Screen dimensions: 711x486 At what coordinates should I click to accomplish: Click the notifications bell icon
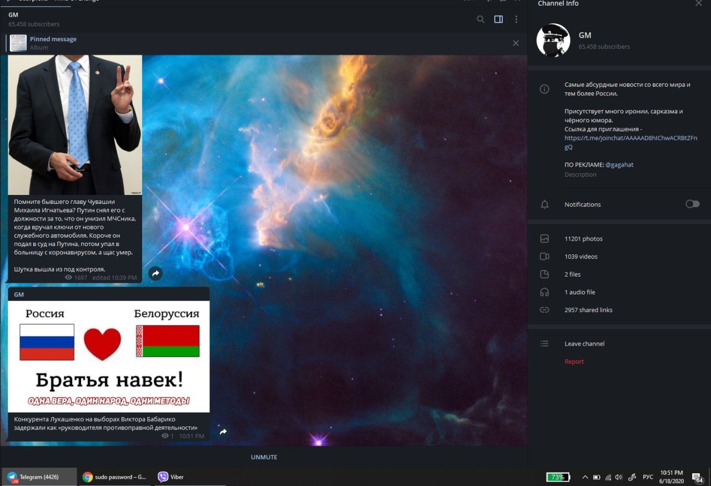[544, 204]
